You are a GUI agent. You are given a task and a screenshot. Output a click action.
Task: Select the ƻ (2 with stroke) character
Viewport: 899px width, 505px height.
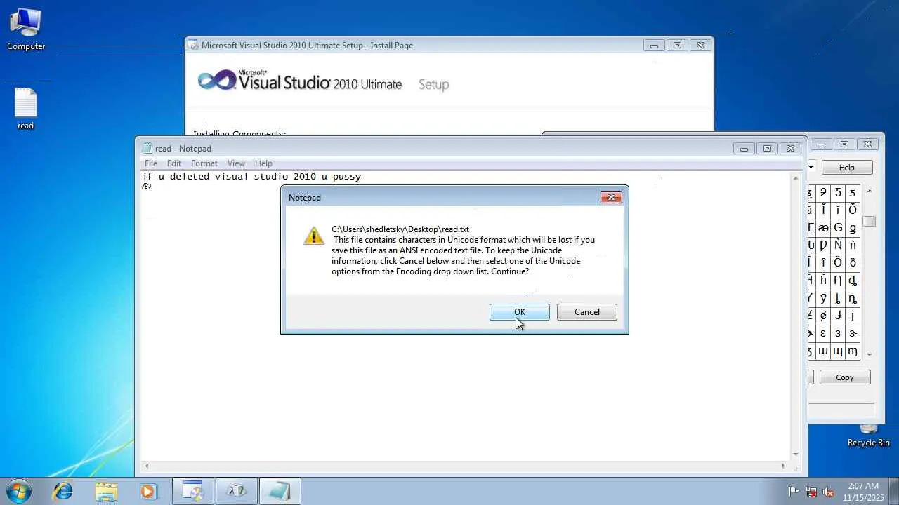click(x=824, y=192)
